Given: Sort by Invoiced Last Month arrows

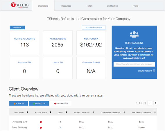Looking at the screenshot, I should tap(93, 112).
